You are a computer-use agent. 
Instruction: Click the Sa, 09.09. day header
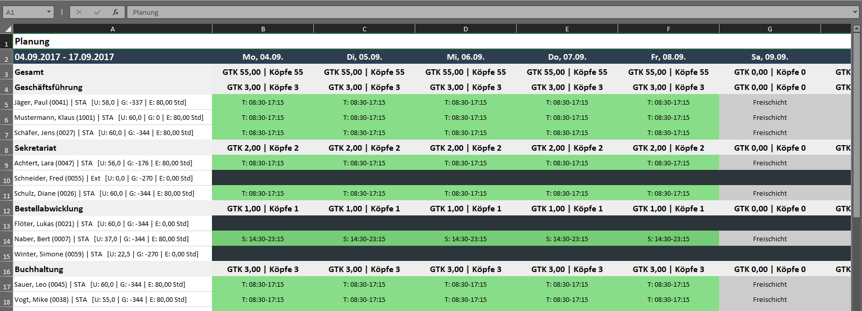coord(770,57)
